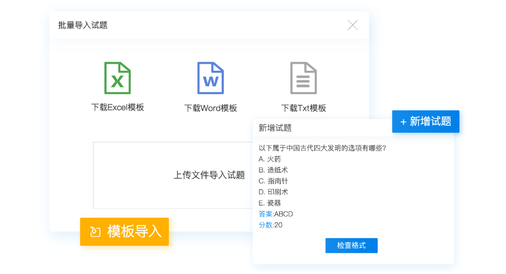
Task: Select option C. 指南针
Action: click(x=273, y=181)
